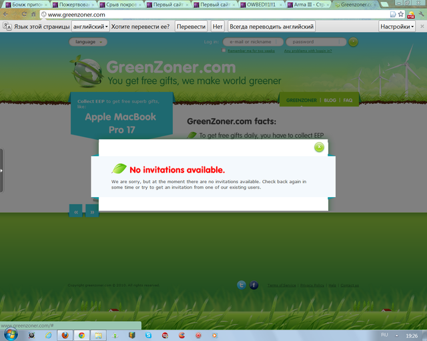Click the e-mail or nickname field

click(253, 42)
